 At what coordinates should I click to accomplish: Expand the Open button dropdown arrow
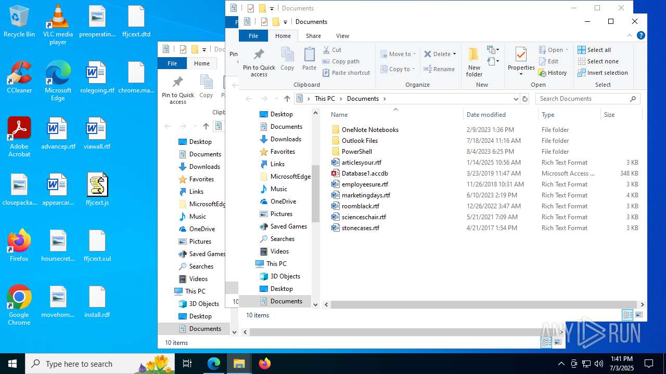567,50
